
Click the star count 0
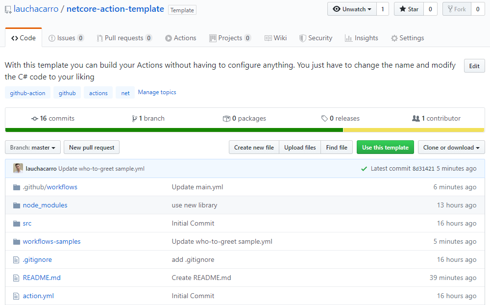click(x=430, y=9)
